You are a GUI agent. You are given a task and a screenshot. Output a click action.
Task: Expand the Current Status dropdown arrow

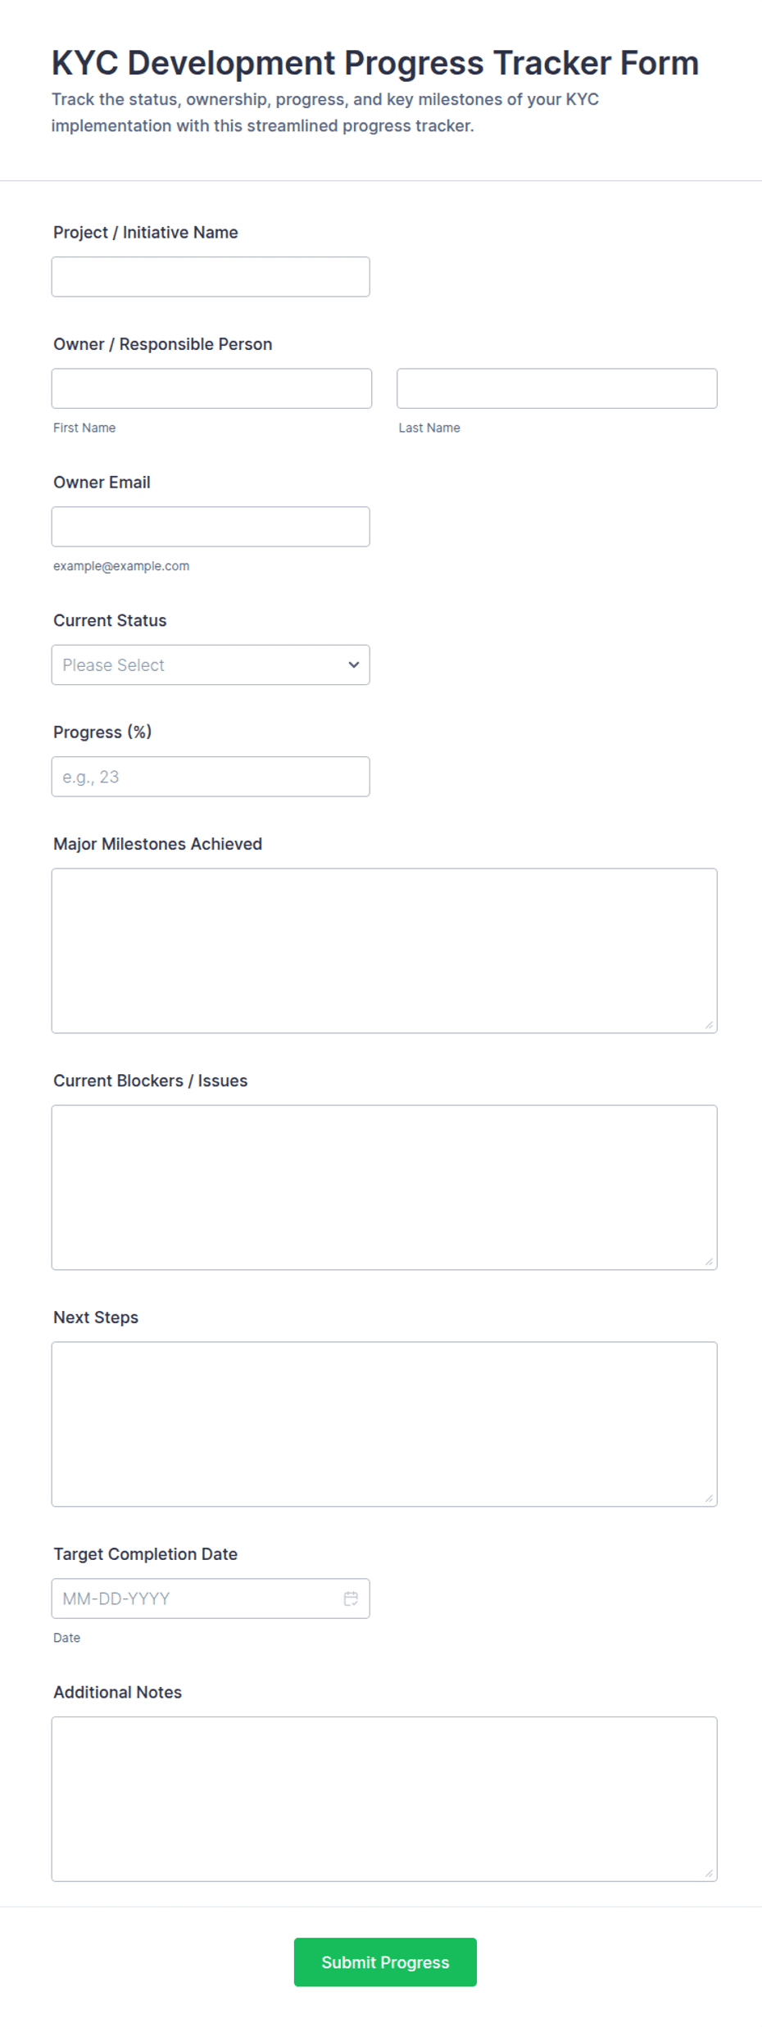tap(354, 664)
